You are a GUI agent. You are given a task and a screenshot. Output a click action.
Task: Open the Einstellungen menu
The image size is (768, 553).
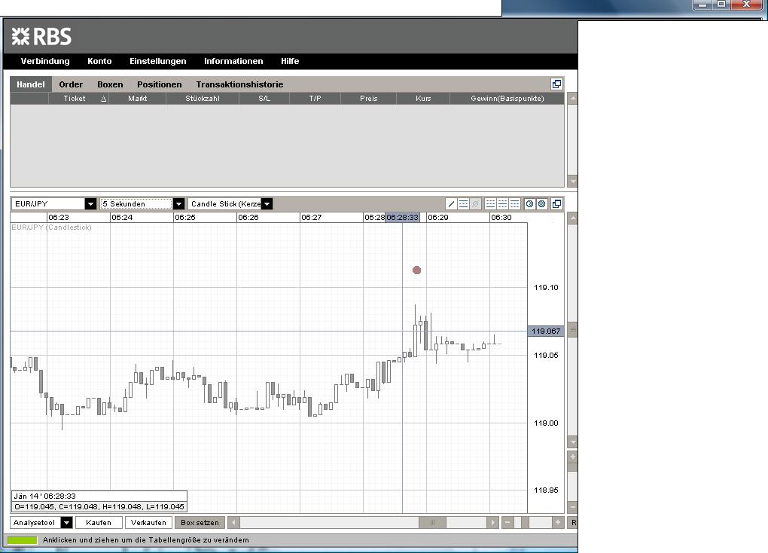coord(157,61)
